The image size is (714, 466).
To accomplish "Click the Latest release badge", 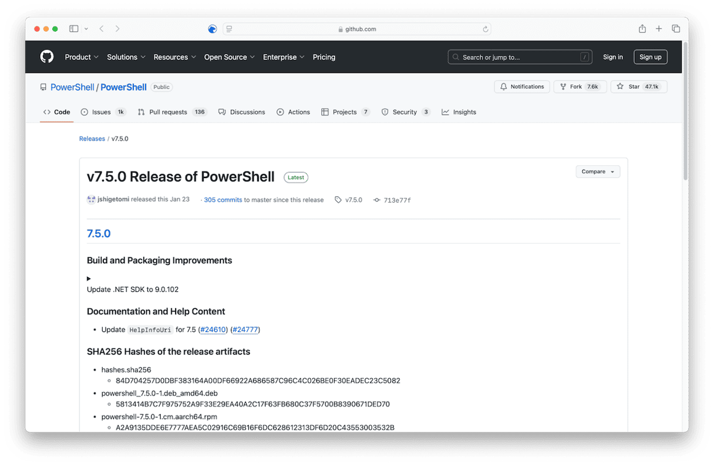I will 296,177.
